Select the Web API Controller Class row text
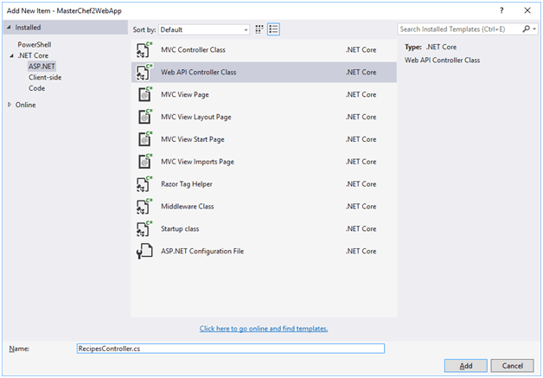Screen dimensions: 543x378 coord(198,72)
